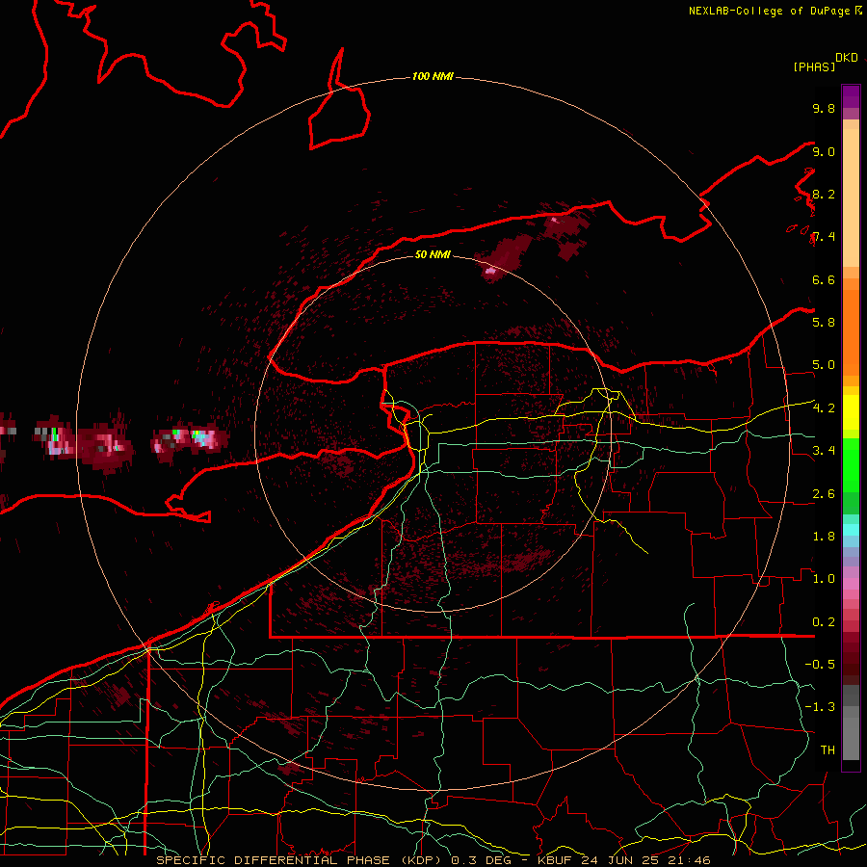Screen dimensions: 867x867
Task: Click the NEXLAB-College of DuPage credit text
Action: [x=771, y=11]
